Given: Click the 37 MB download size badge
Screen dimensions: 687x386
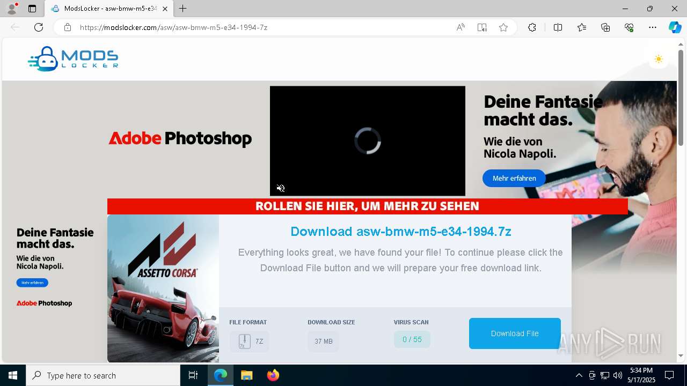Looking at the screenshot, I should (x=324, y=342).
